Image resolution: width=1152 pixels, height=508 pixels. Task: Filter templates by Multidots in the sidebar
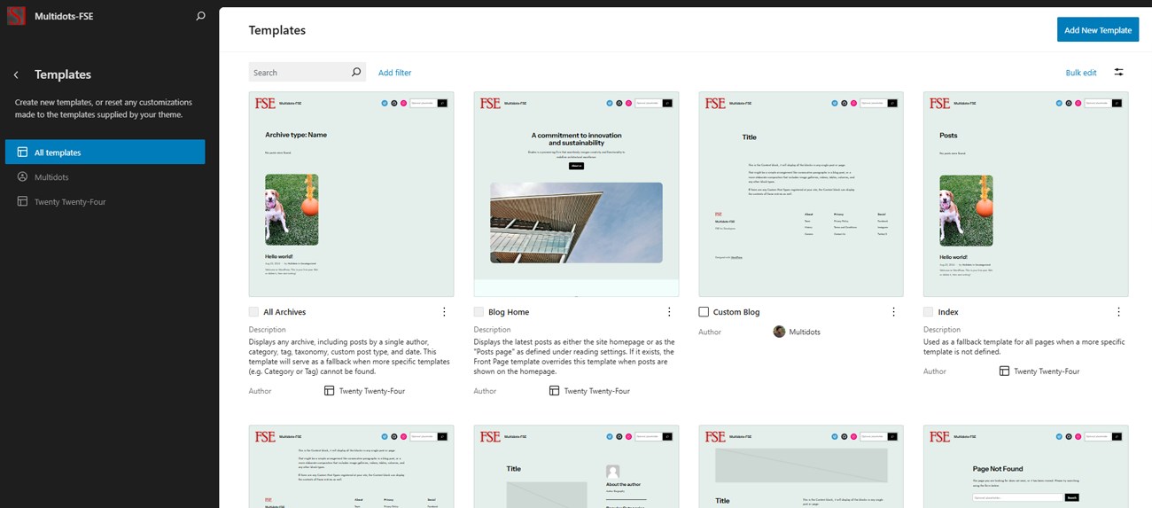51,177
